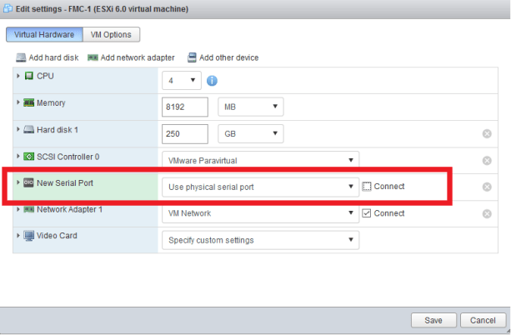Image resolution: width=511 pixels, height=335 pixels.
Task: Click the Hard disk 1 size field
Action: click(x=184, y=133)
